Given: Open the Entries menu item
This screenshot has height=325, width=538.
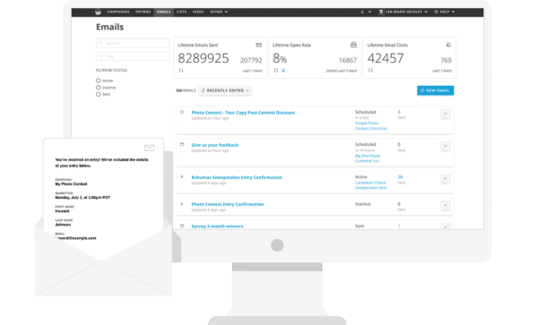Looking at the screenshot, I should (143, 12).
